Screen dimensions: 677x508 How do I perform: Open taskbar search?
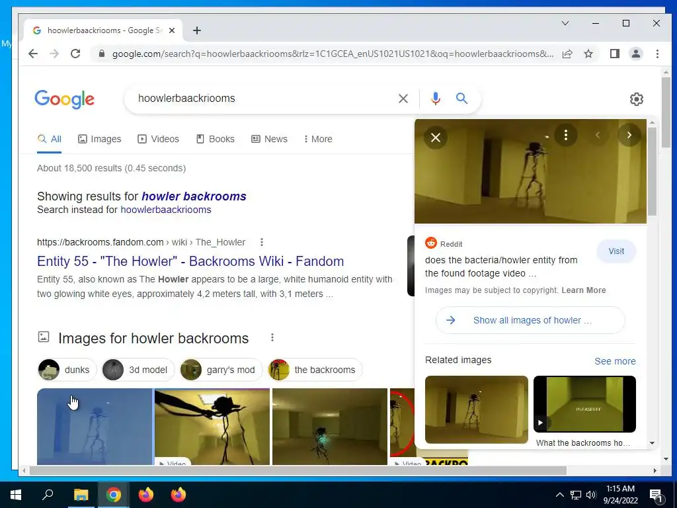point(48,495)
